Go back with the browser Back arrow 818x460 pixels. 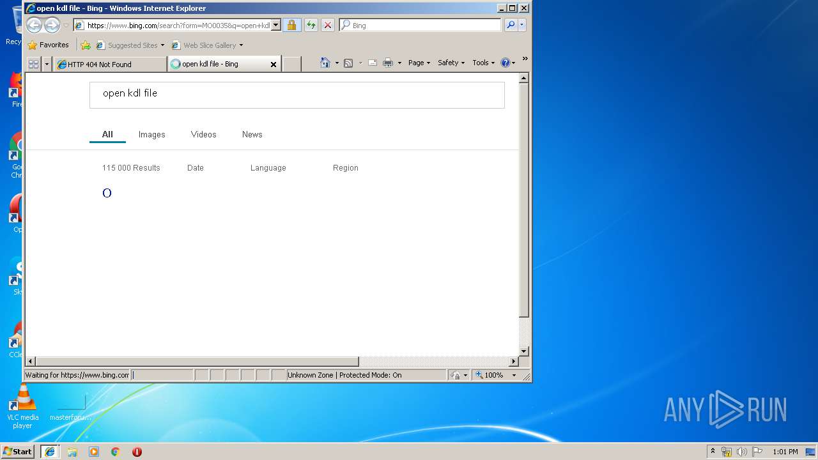tap(34, 25)
